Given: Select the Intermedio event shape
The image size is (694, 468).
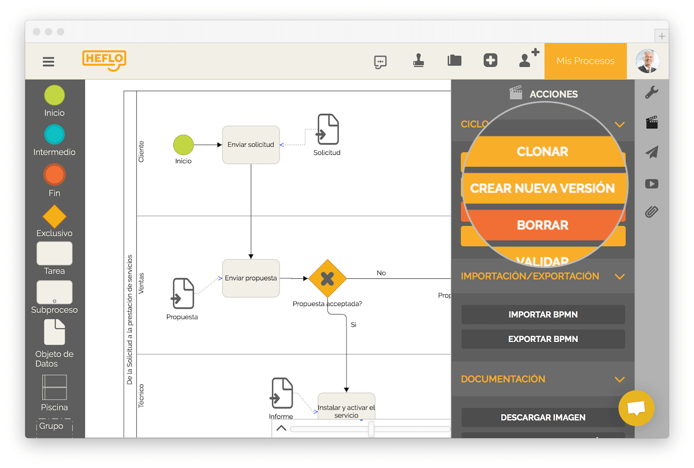Looking at the screenshot, I should click(55, 134).
